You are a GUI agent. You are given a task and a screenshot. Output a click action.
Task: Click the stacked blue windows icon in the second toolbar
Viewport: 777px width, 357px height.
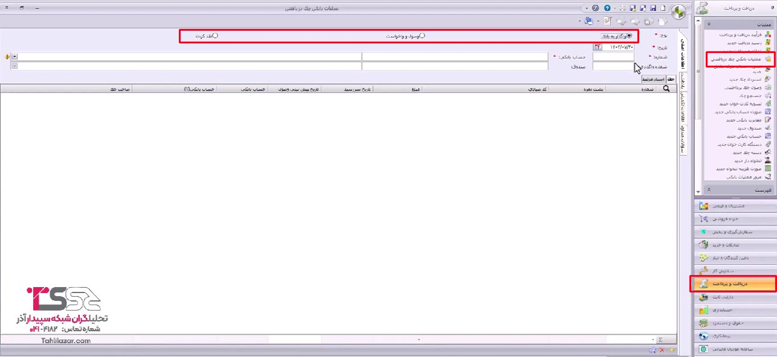pos(588,21)
